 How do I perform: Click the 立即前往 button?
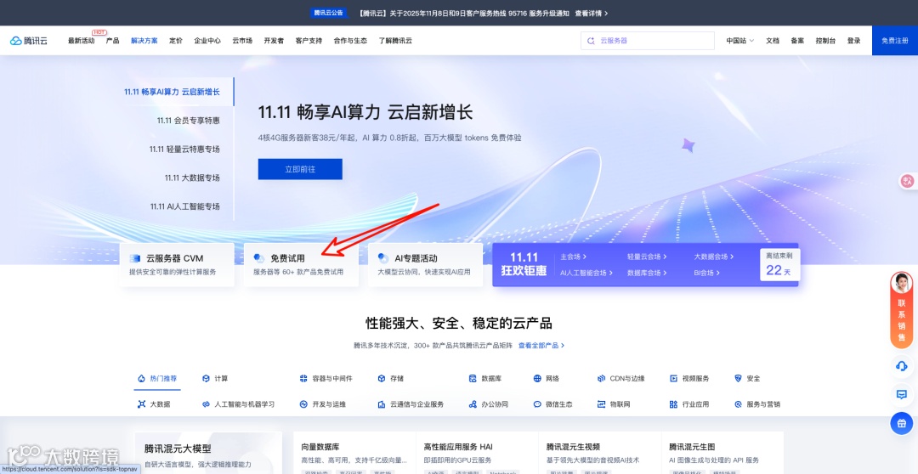click(x=300, y=169)
